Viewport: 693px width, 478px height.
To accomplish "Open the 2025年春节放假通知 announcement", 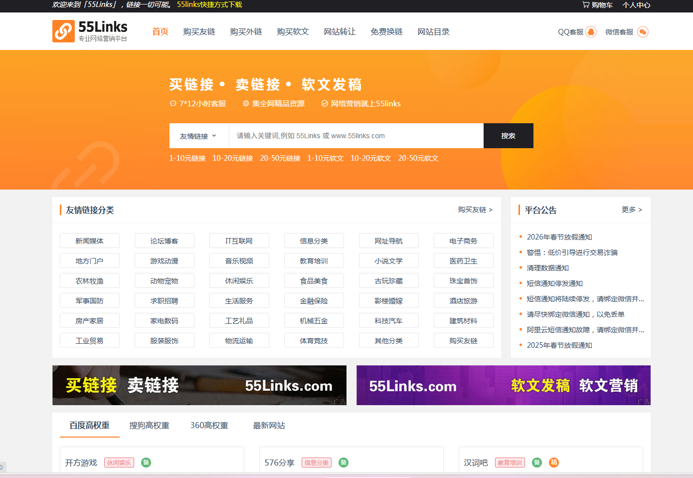I will coord(559,345).
